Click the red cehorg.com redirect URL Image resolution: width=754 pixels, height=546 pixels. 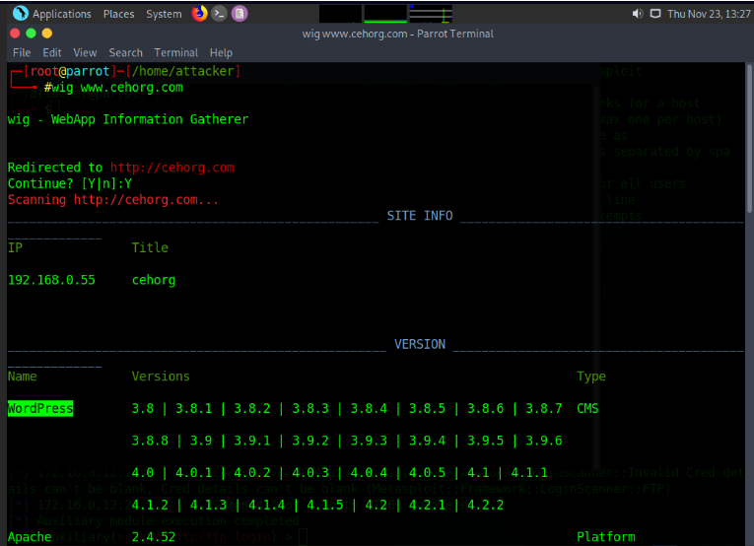click(171, 168)
